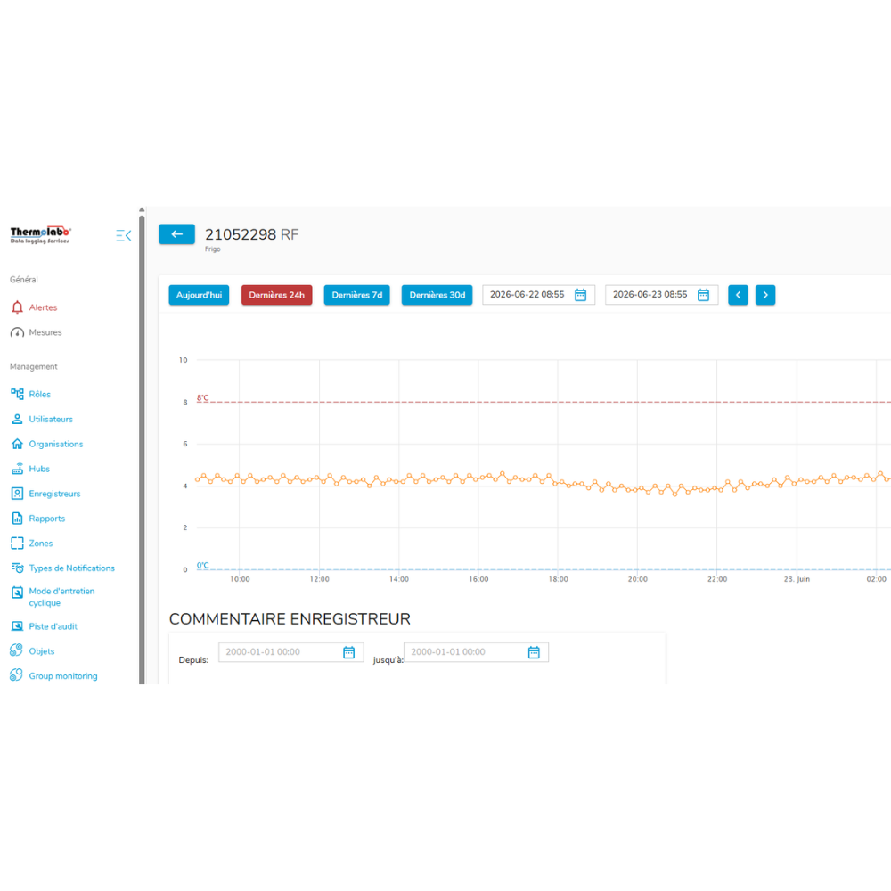This screenshot has width=891, height=891.
Task: Click the jusqu'à date input field
Action: click(476, 652)
